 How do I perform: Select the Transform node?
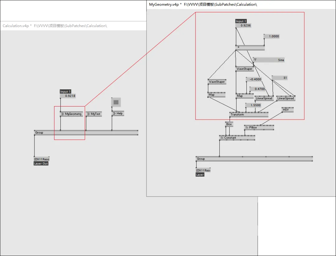click(249, 115)
